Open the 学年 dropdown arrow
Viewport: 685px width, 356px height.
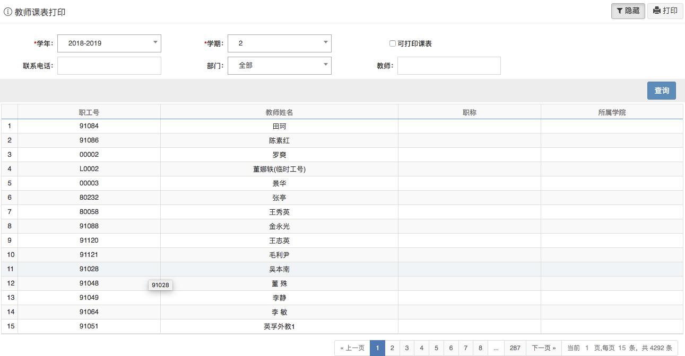pyautogui.click(x=155, y=43)
